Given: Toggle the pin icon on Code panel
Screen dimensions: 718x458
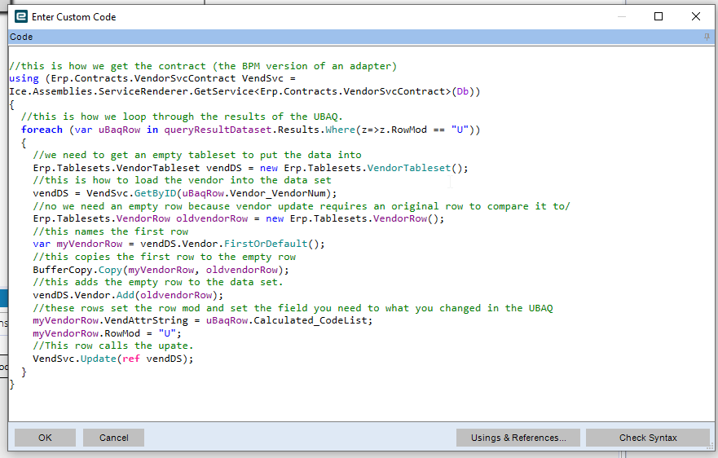Looking at the screenshot, I should coord(707,37).
